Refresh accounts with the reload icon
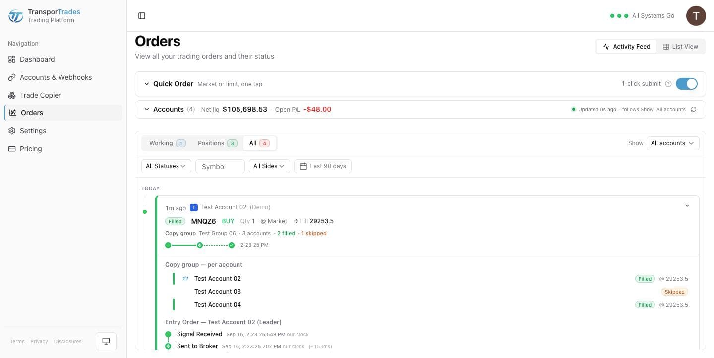The image size is (714, 358). tap(694, 109)
